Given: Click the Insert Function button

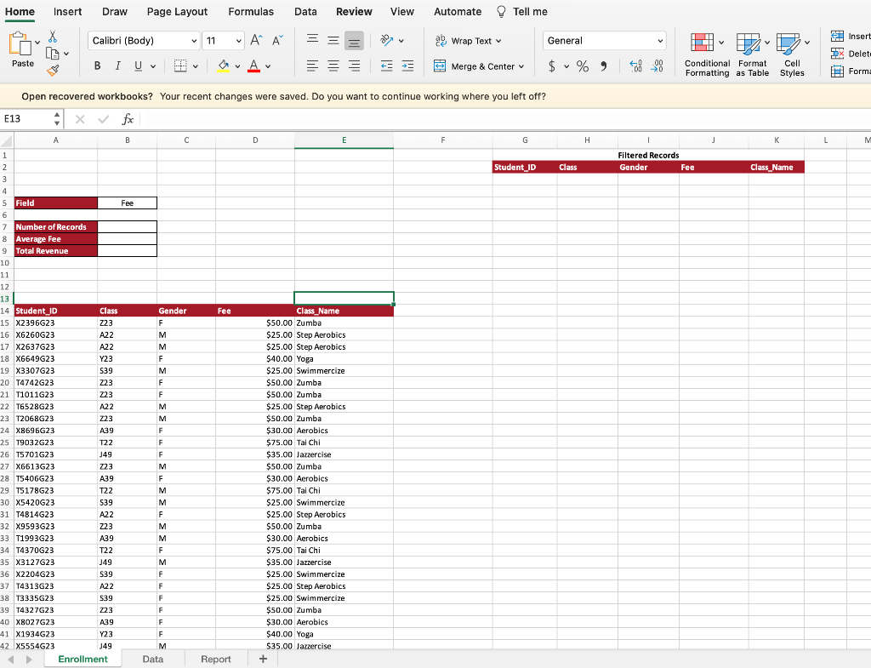Looking at the screenshot, I should tap(128, 119).
